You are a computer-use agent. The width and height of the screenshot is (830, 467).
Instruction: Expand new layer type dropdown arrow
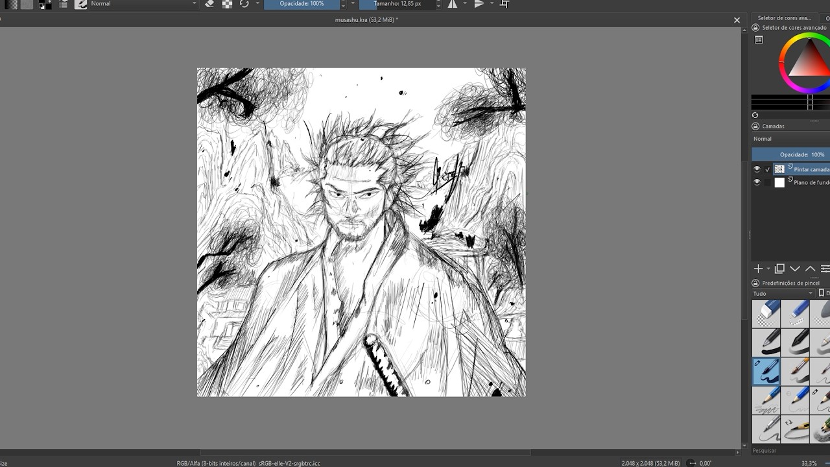click(768, 269)
